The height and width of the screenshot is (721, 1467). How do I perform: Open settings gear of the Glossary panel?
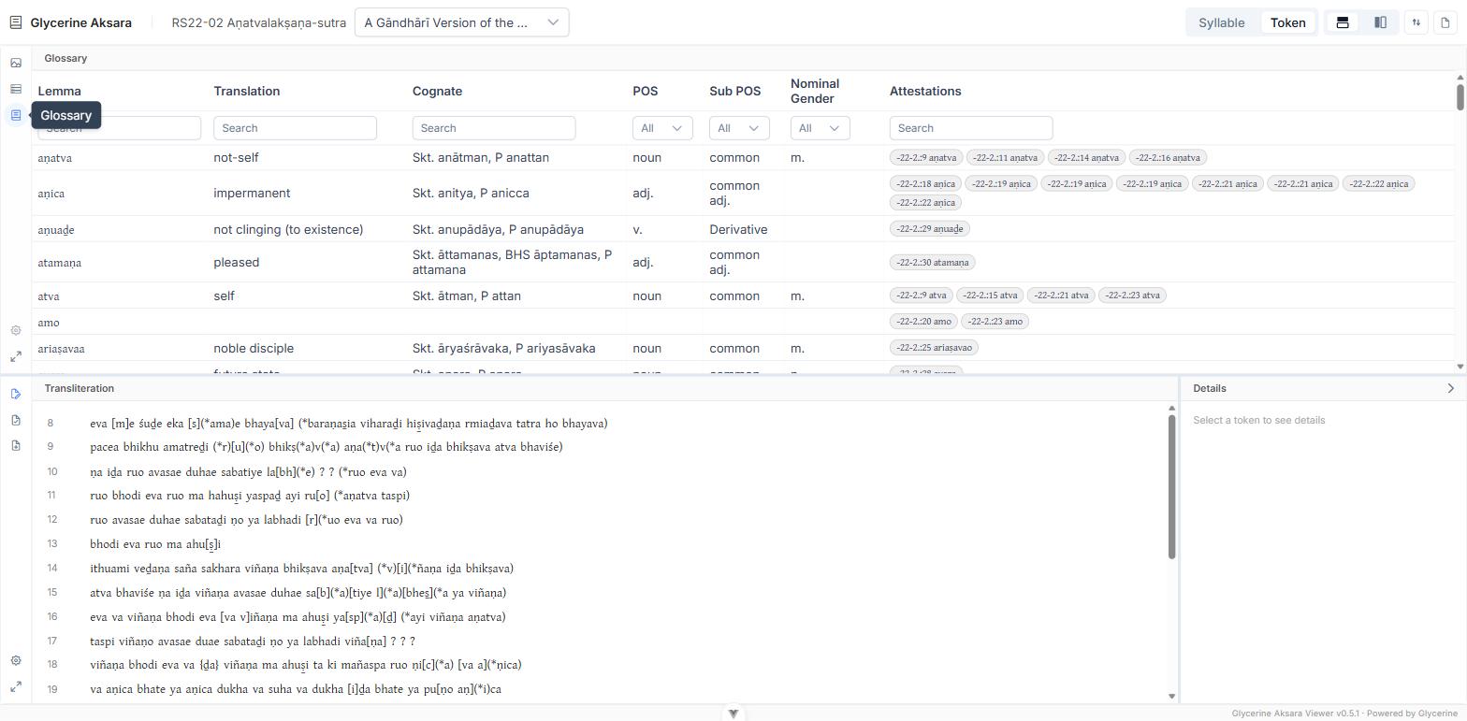point(16,330)
